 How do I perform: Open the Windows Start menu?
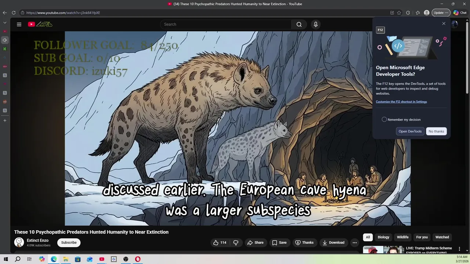(x=6, y=259)
